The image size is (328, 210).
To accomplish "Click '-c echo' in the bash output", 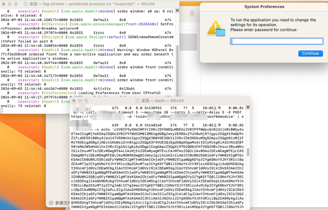I will [102, 130].
